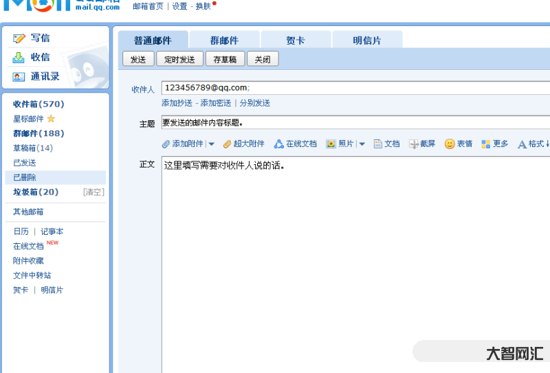550x373 pixels.
Task: Open the 通讯录 contacts icon
Action: pos(19,77)
